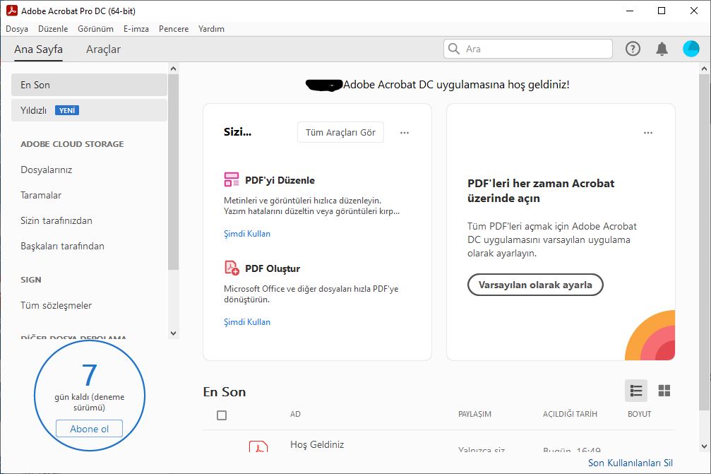The image size is (711, 474).
Task: Open more options on the default-app card
Action: (648, 132)
